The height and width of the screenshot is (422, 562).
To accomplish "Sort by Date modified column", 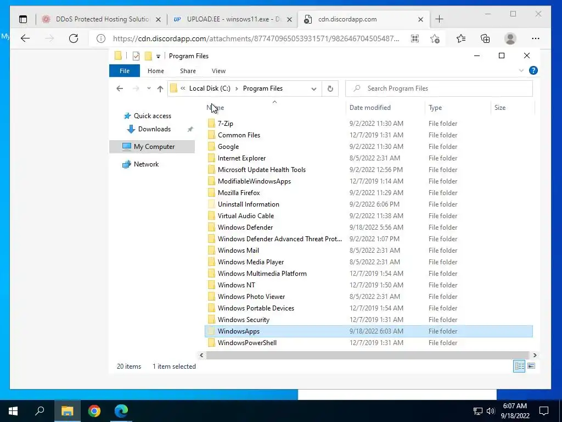I will point(385,107).
